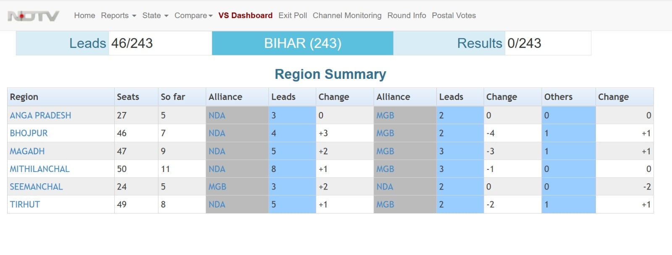Go to the Home page
Image resolution: width=672 pixels, height=255 pixels.
84,16
